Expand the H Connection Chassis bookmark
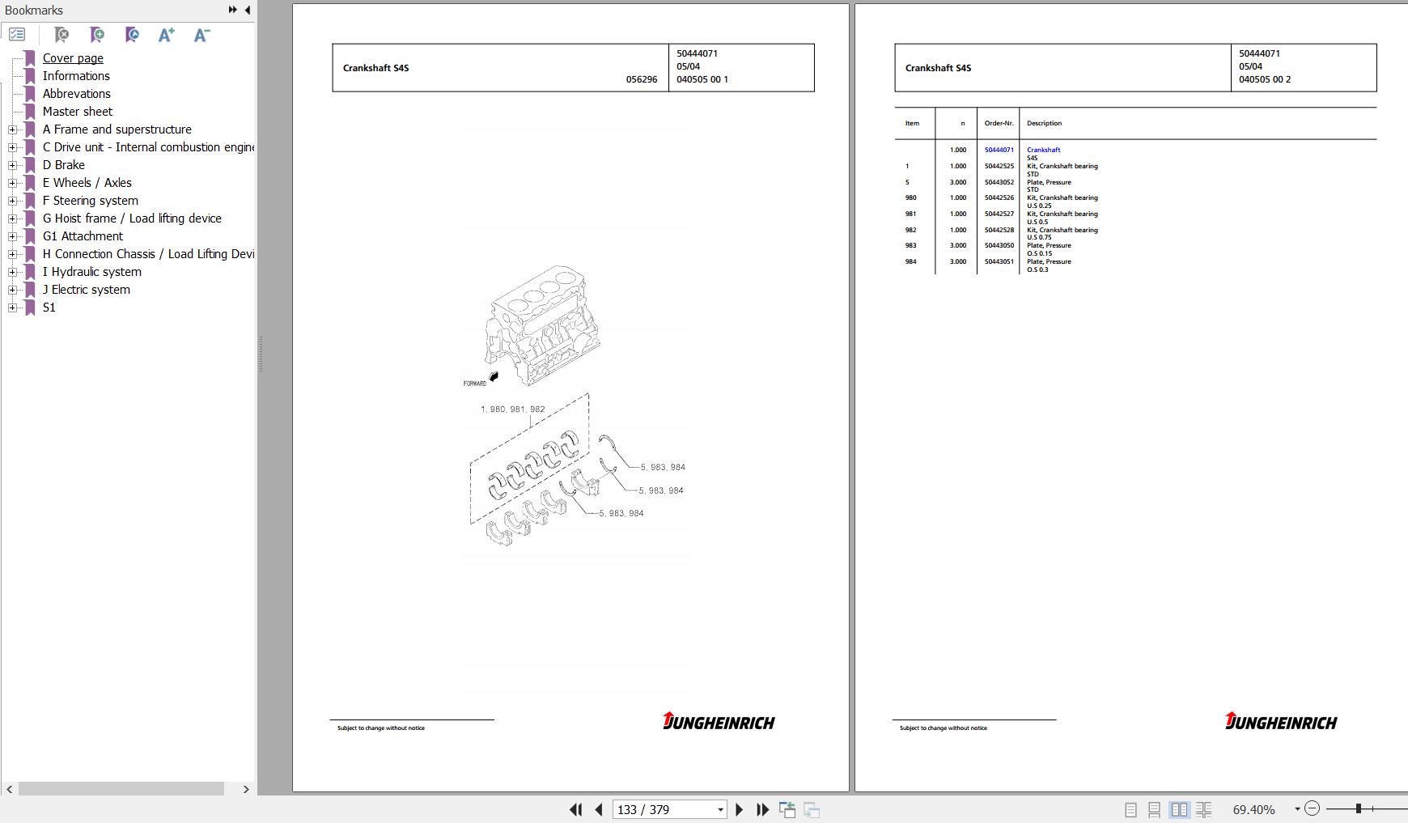The height and width of the screenshot is (823, 1408). [x=12, y=254]
